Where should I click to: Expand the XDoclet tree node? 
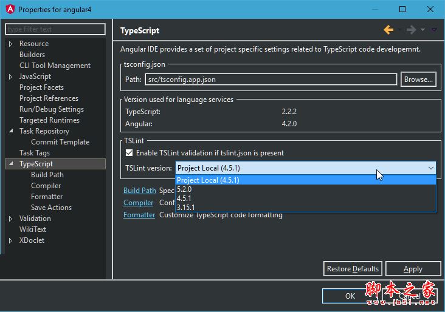coord(10,240)
